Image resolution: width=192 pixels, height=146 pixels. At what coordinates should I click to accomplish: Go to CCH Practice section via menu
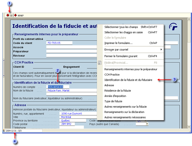point(131,74)
